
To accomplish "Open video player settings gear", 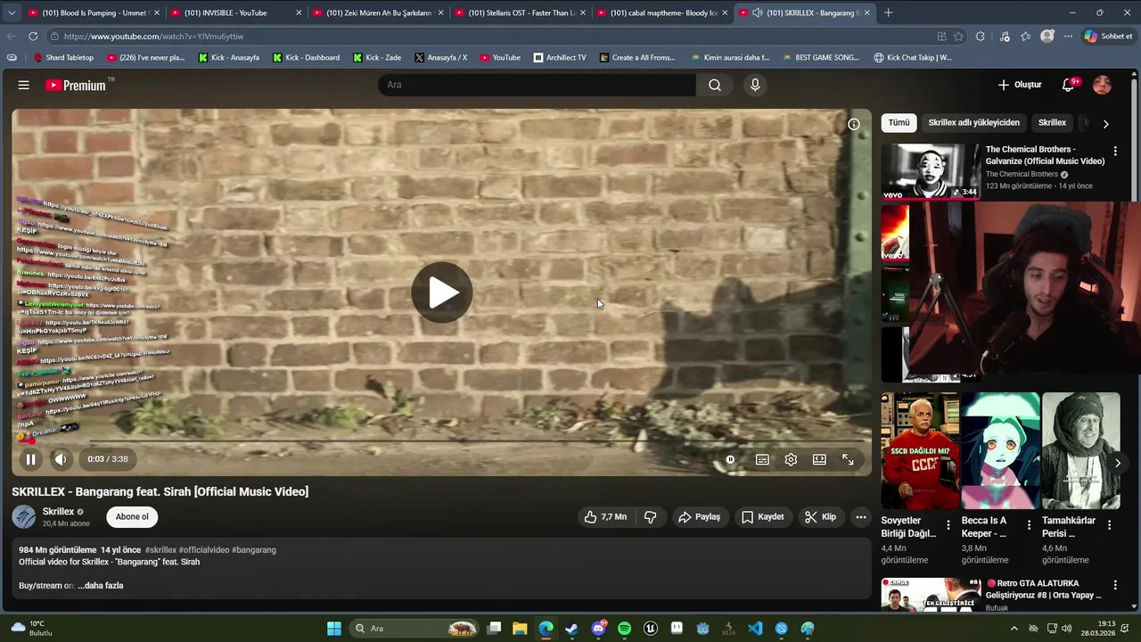I will click(791, 459).
